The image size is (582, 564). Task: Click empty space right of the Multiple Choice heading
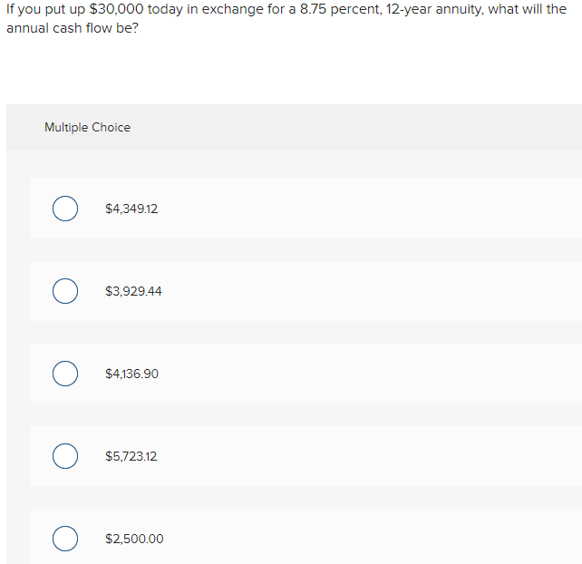pyautogui.click(x=363, y=127)
